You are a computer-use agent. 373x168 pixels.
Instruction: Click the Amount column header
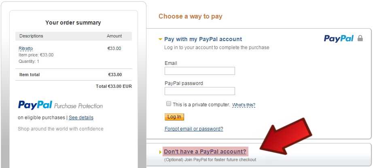click(x=114, y=36)
